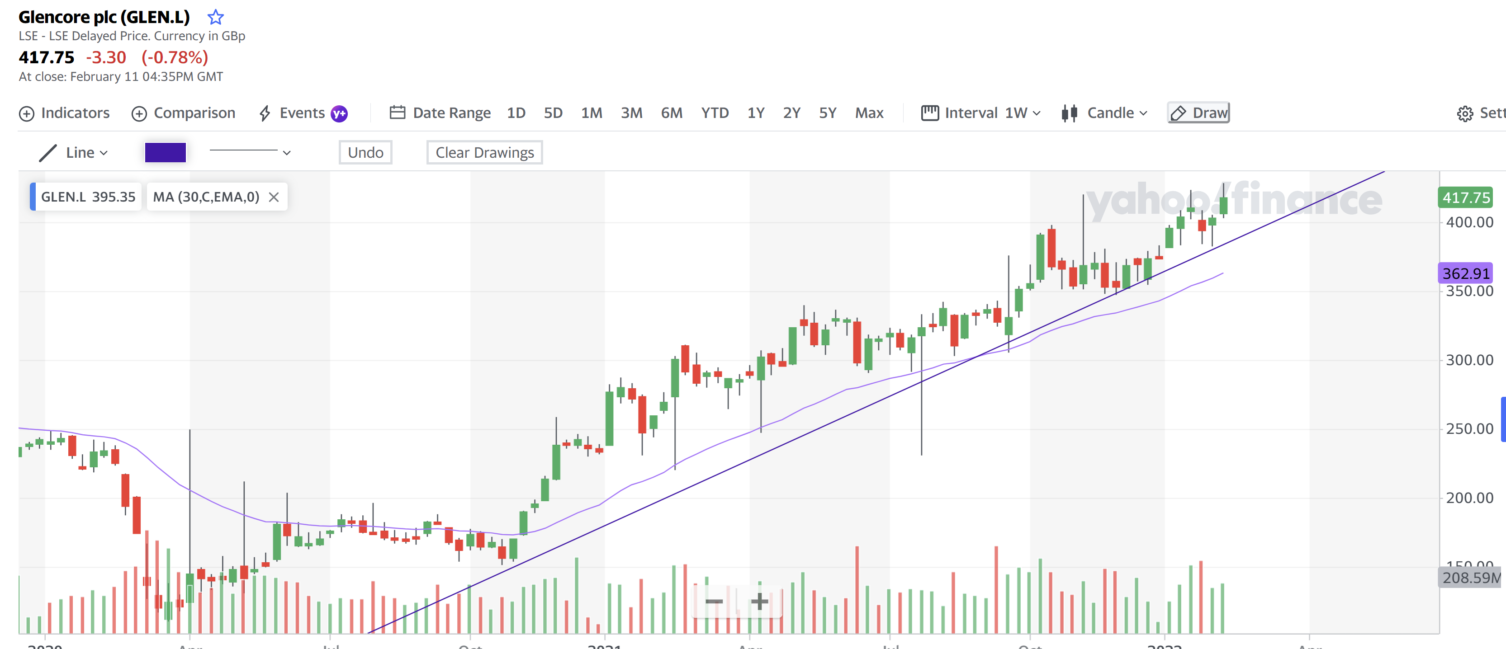This screenshot has width=1506, height=649.
Task: Remove the MA indicator with X
Action: click(x=274, y=198)
